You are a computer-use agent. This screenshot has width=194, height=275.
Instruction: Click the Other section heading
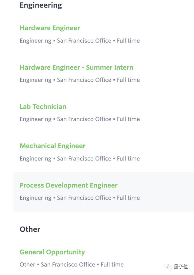[x=30, y=229]
